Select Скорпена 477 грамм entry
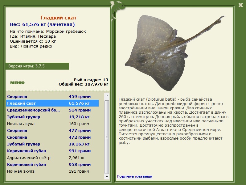This screenshot has height=185, width=246. [52, 130]
